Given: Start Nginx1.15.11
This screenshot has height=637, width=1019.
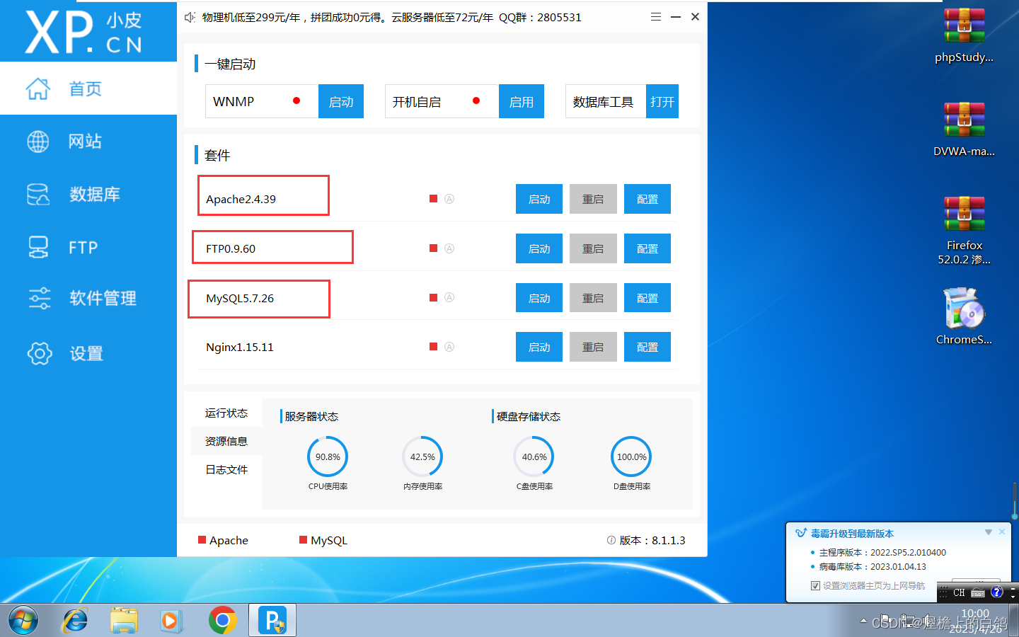Looking at the screenshot, I should [x=539, y=347].
